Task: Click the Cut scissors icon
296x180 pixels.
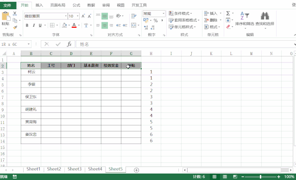Action: pyautogui.click(x=15, y=13)
